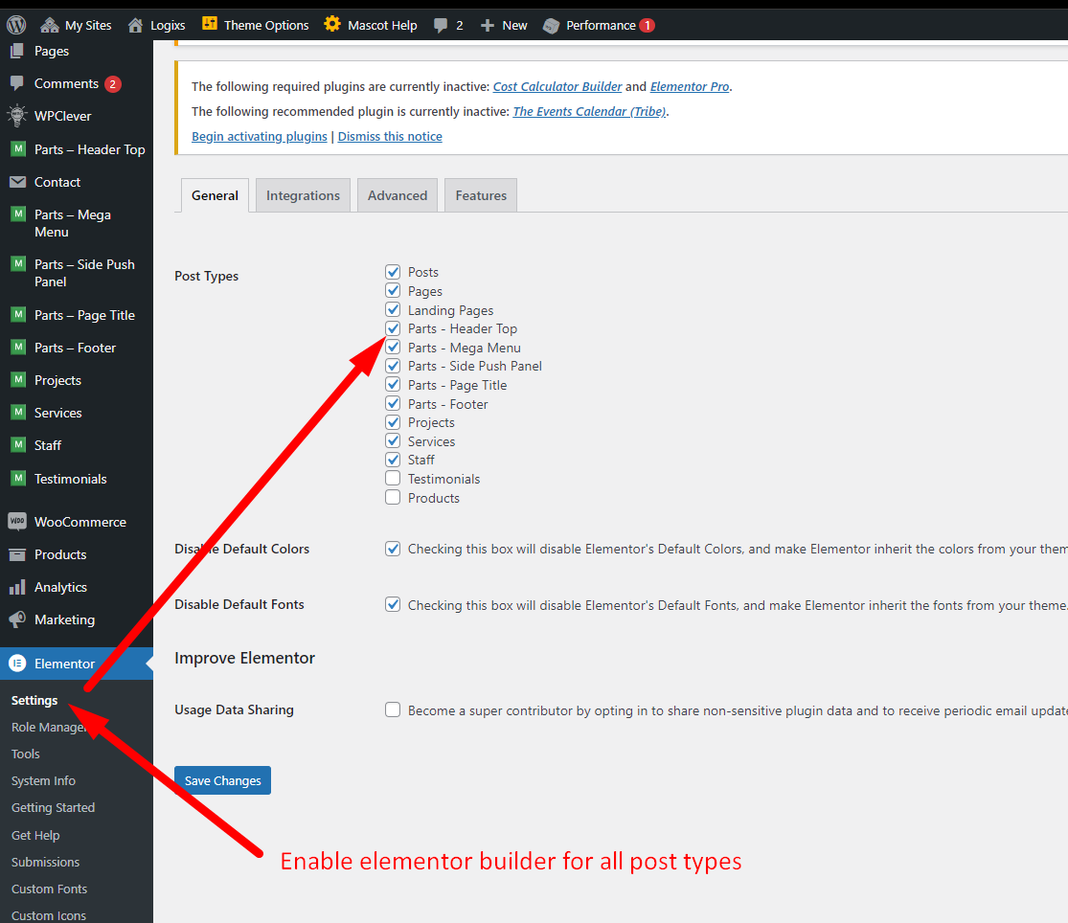The image size is (1068, 923).
Task: Click the WooCommerce logo icon
Action: point(17,522)
